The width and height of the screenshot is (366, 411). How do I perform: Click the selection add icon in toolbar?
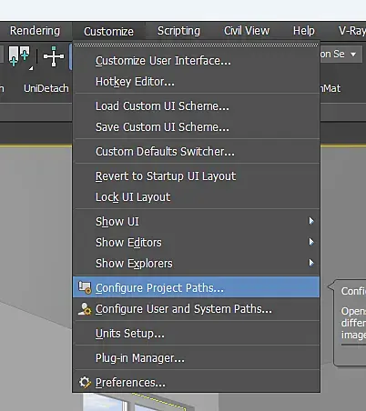(x=19, y=56)
